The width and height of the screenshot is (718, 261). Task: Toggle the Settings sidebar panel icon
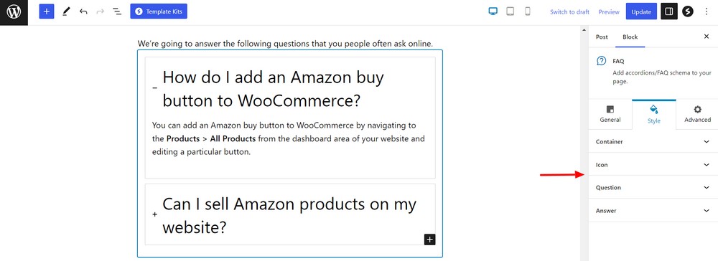tap(669, 12)
